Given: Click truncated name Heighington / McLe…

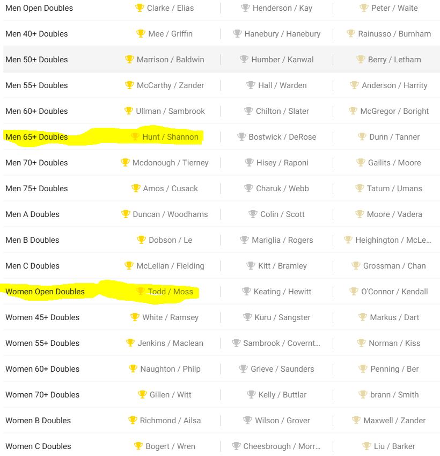Looking at the screenshot, I should [x=393, y=240].
